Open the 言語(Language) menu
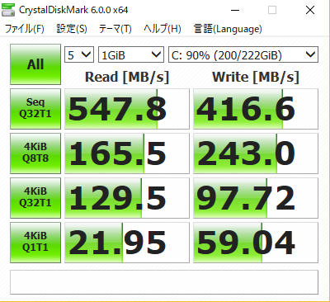 point(228,29)
